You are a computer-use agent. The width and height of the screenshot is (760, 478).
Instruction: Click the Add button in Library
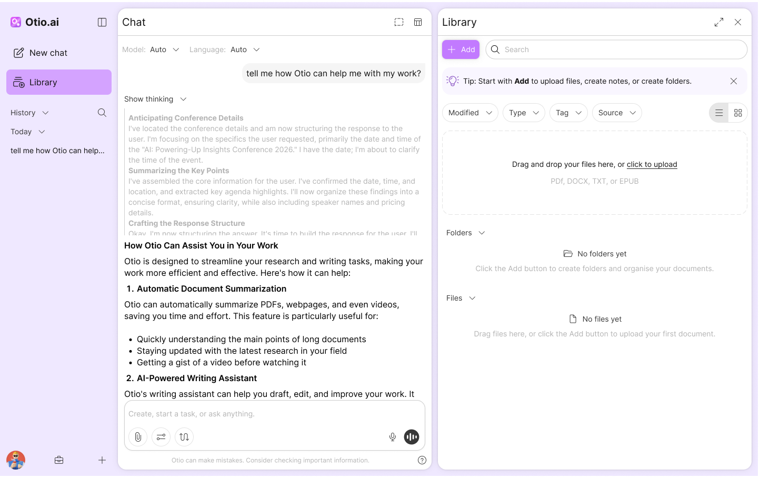[461, 49]
